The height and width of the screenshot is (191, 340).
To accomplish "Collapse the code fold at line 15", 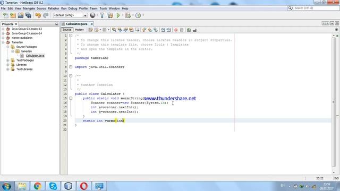I will point(71,98).
